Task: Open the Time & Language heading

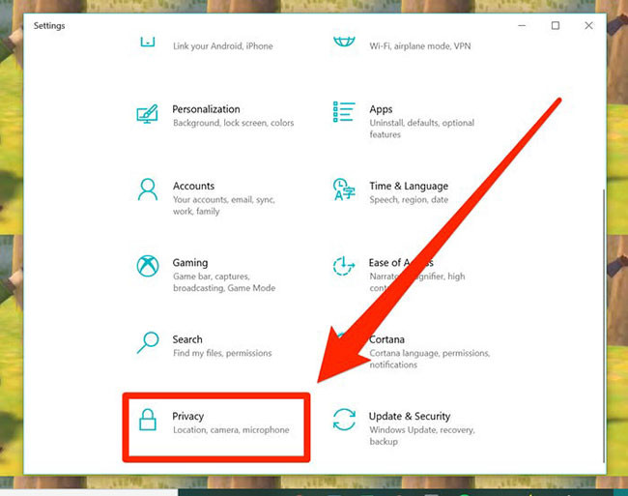Action: point(408,186)
